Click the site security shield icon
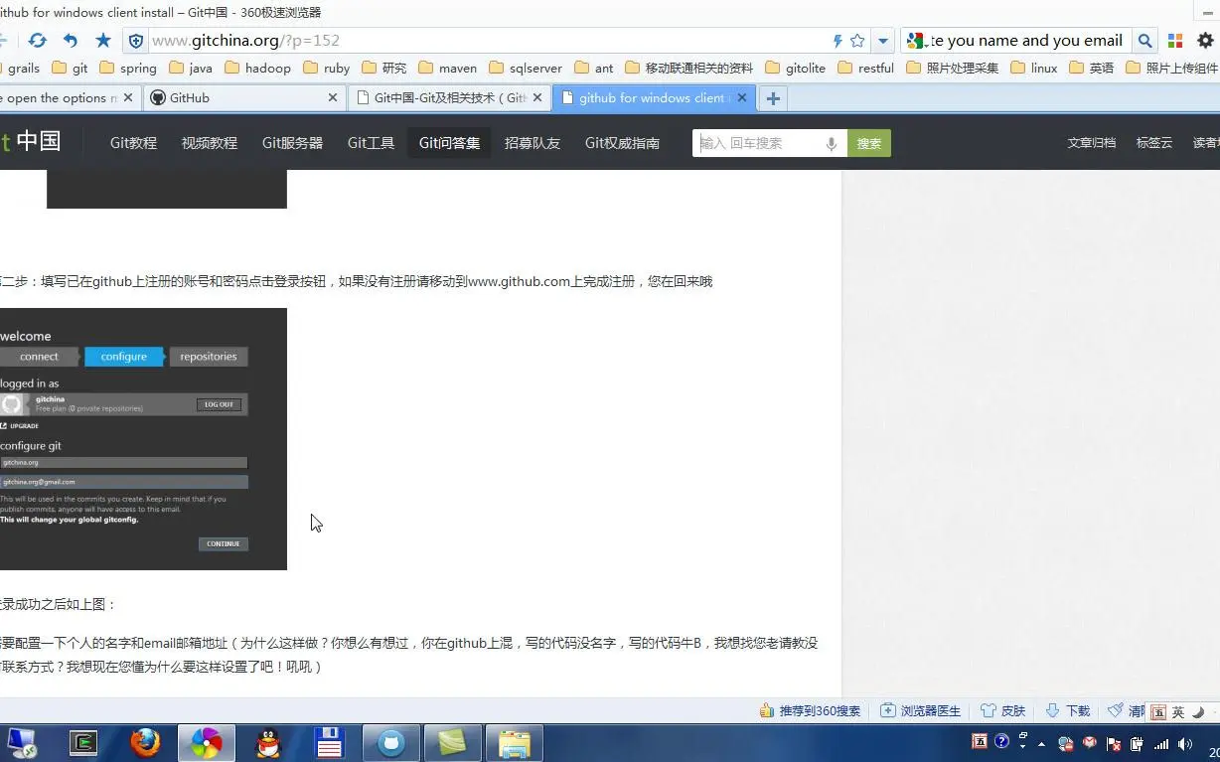This screenshot has height=762, width=1220. (136, 41)
